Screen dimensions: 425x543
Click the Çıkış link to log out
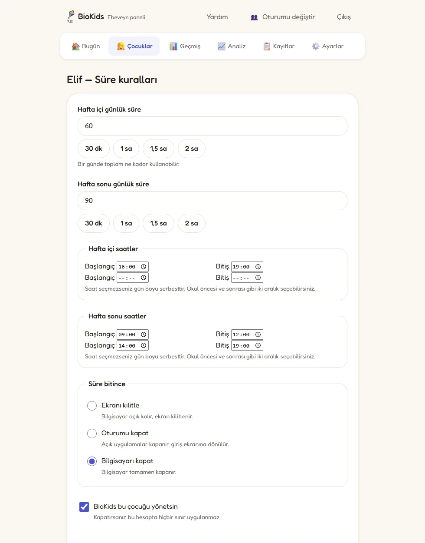[344, 17]
